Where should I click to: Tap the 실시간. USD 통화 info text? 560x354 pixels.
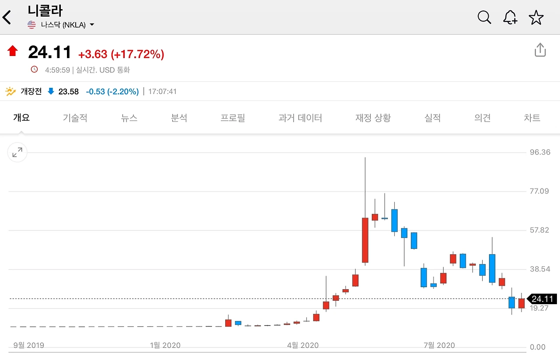[103, 69]
